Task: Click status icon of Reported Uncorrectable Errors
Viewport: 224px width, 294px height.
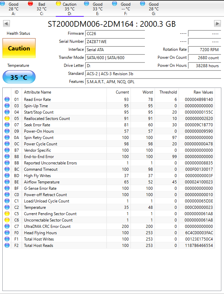Action: pyautogui.click(x=7, y=163)
